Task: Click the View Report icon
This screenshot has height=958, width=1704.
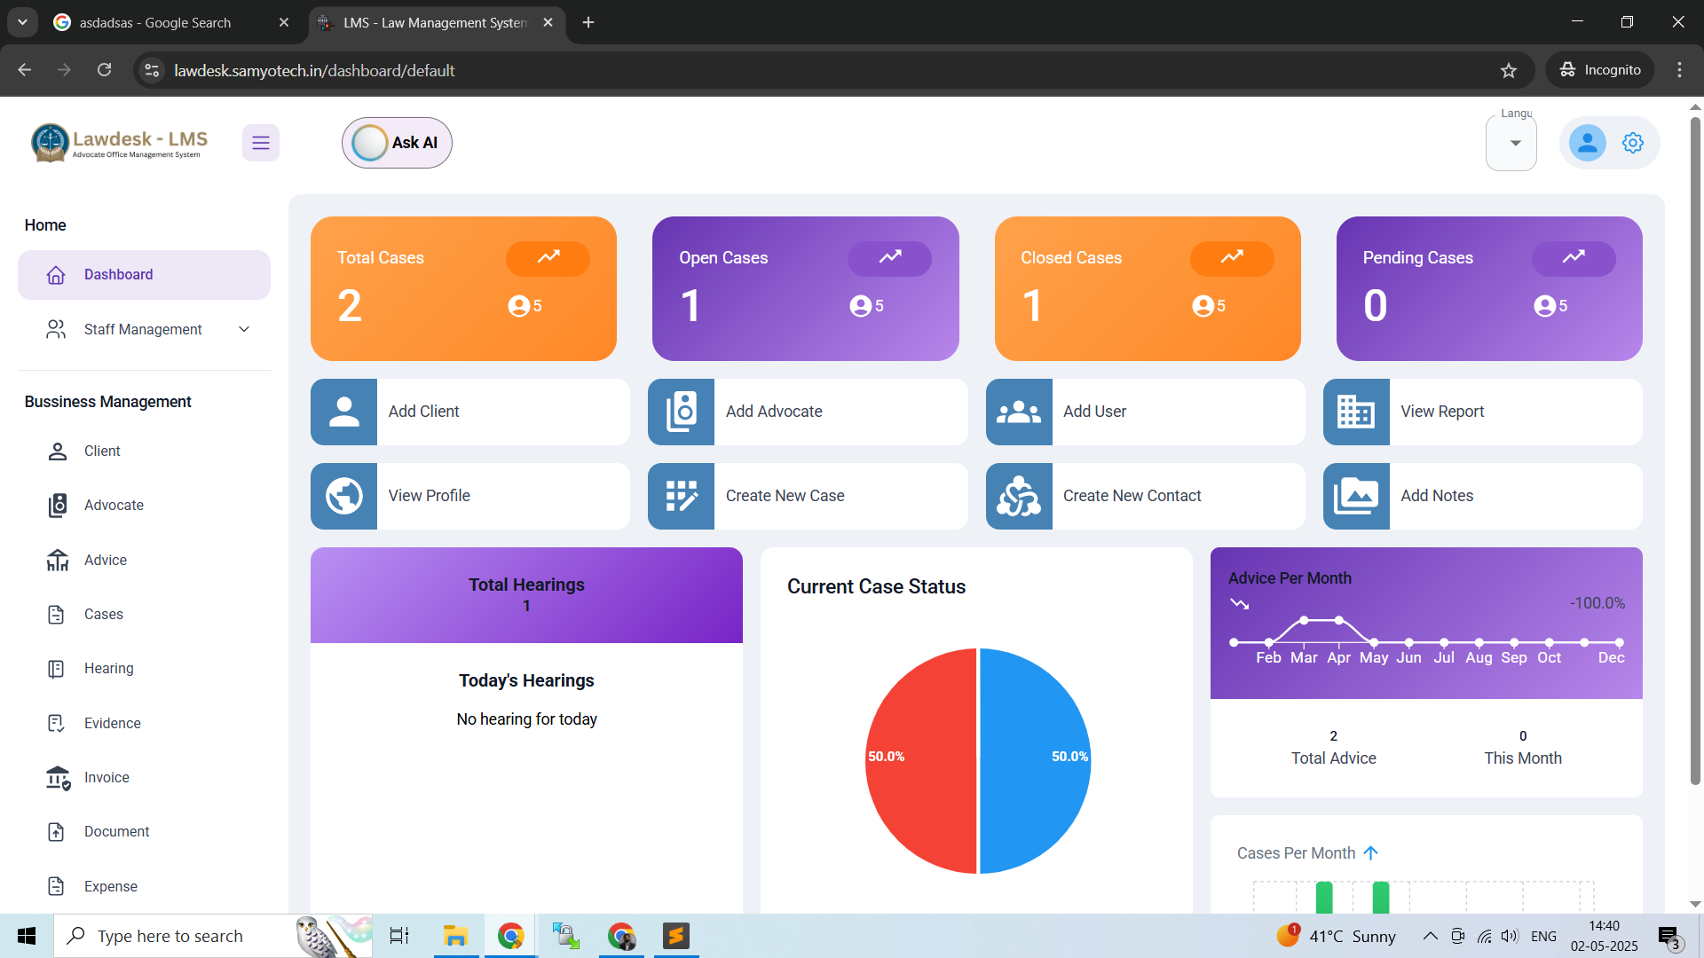Action: tap(1356, 411)
